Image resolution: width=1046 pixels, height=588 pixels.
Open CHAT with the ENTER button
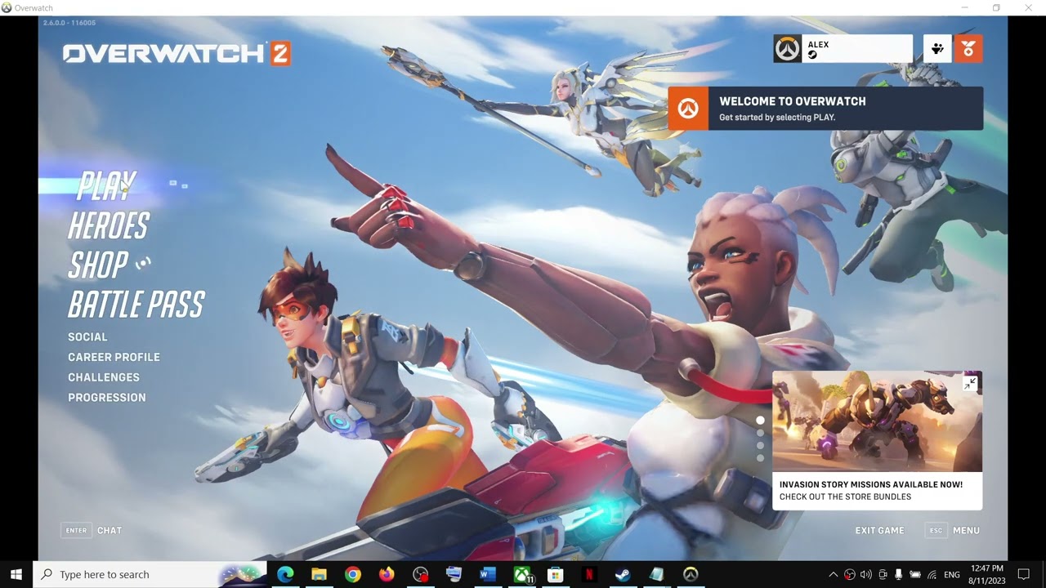(92, 531)
